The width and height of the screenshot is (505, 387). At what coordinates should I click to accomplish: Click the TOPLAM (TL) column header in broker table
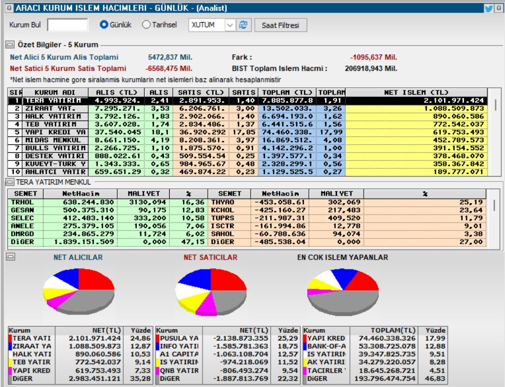pos(287,93)
